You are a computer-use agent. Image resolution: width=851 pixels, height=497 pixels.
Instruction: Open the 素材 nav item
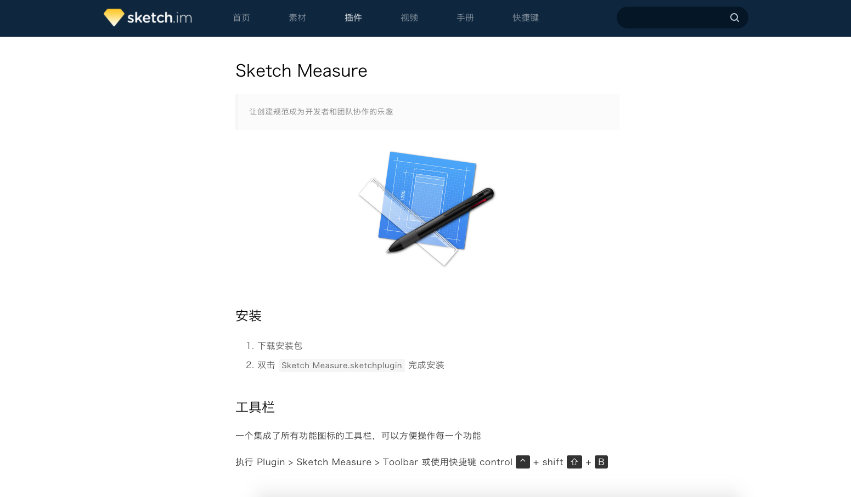point(297,18)
